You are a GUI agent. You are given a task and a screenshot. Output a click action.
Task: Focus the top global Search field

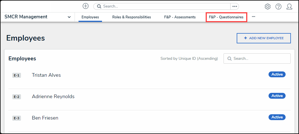coord(165,6)
